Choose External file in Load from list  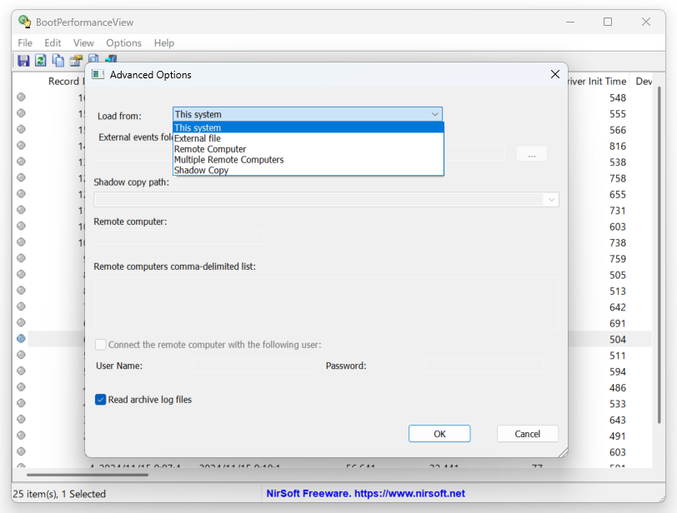coord(308,138)
